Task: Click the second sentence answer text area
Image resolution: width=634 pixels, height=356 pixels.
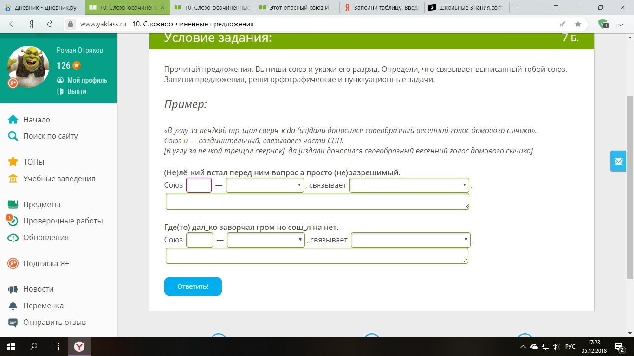Action: point(317,256)
